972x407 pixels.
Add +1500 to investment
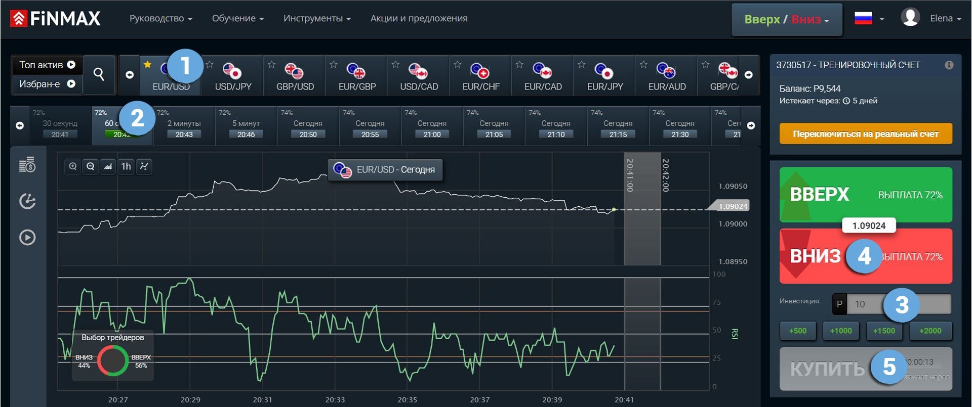pos(884,331)
